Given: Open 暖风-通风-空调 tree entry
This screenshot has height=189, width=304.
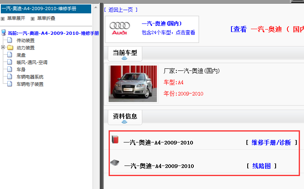Looking at the screenshot, I should coord(32,62).
